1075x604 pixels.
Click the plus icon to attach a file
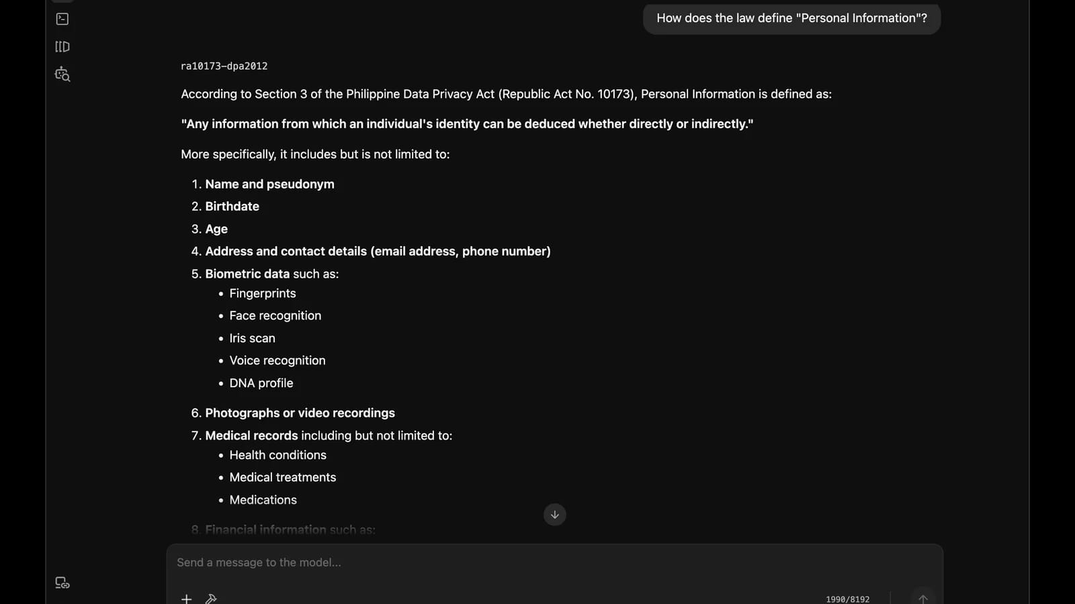(187, 599)
